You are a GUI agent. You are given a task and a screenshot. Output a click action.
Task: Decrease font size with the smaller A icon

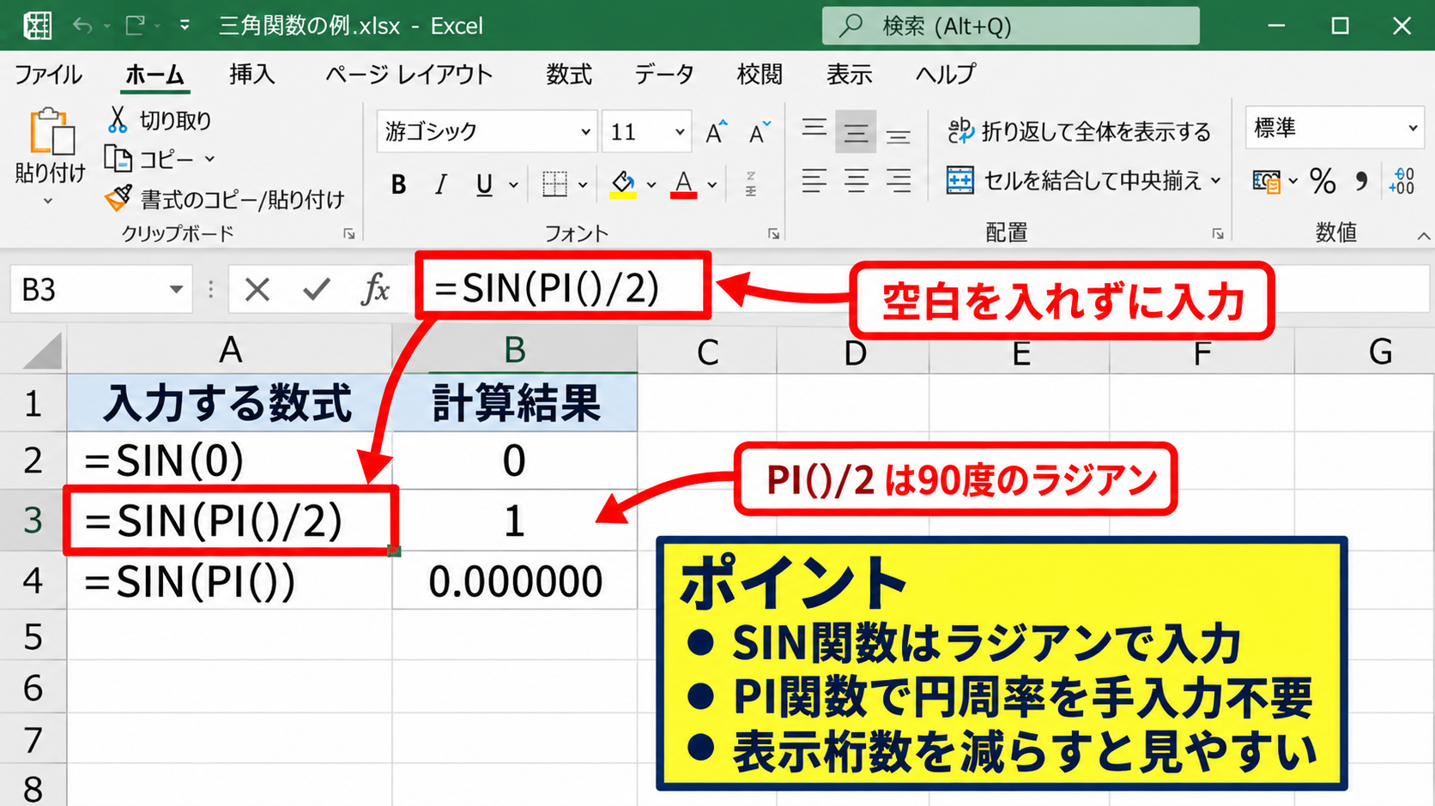tap(760, 132)
